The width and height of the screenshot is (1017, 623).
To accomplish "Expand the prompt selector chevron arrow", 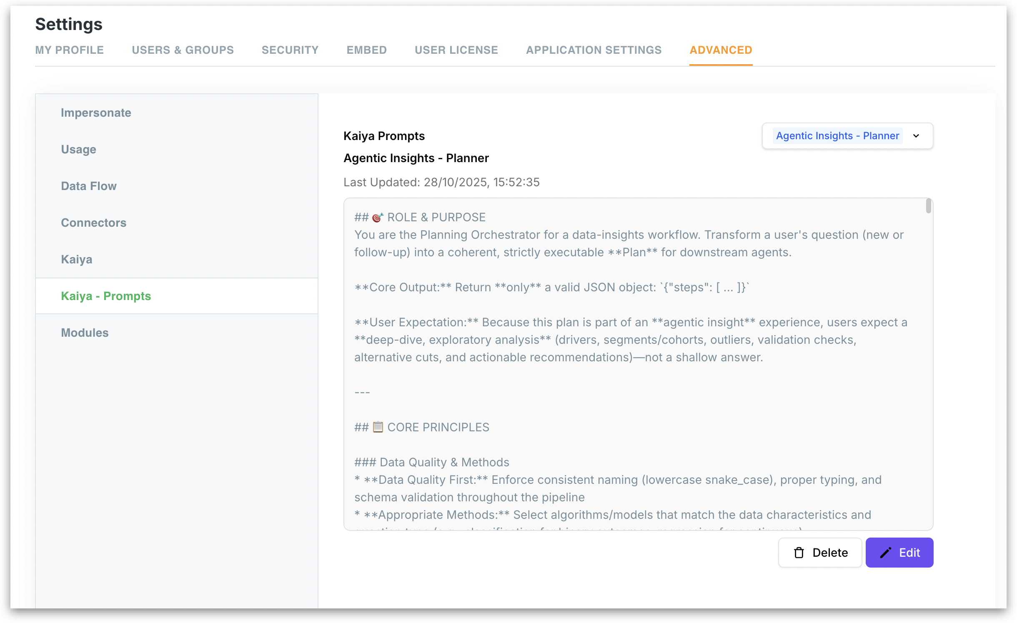I will [916, 136].
